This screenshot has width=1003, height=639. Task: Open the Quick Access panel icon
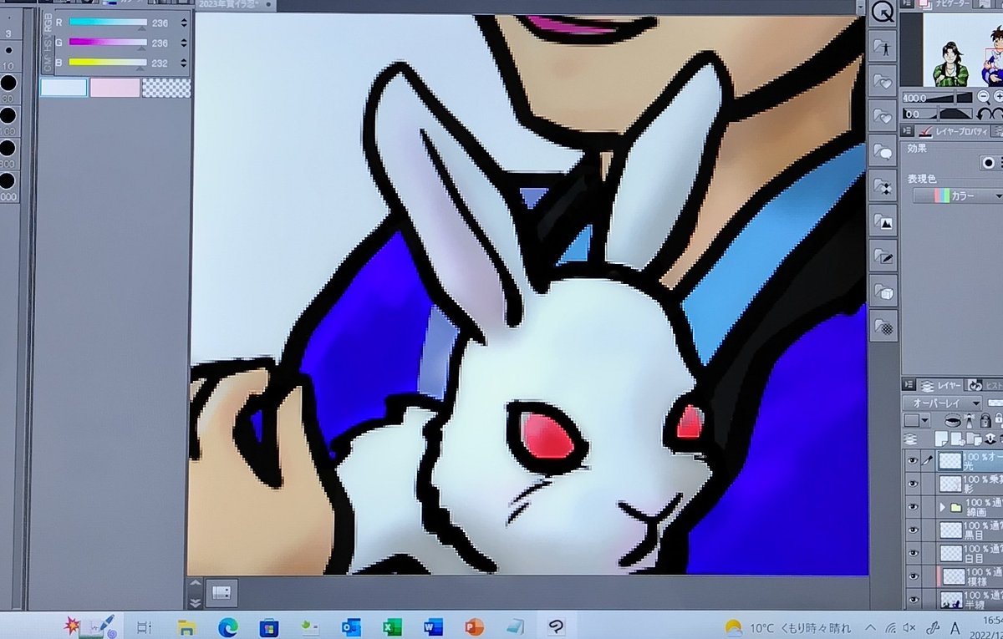pos(881,12)
